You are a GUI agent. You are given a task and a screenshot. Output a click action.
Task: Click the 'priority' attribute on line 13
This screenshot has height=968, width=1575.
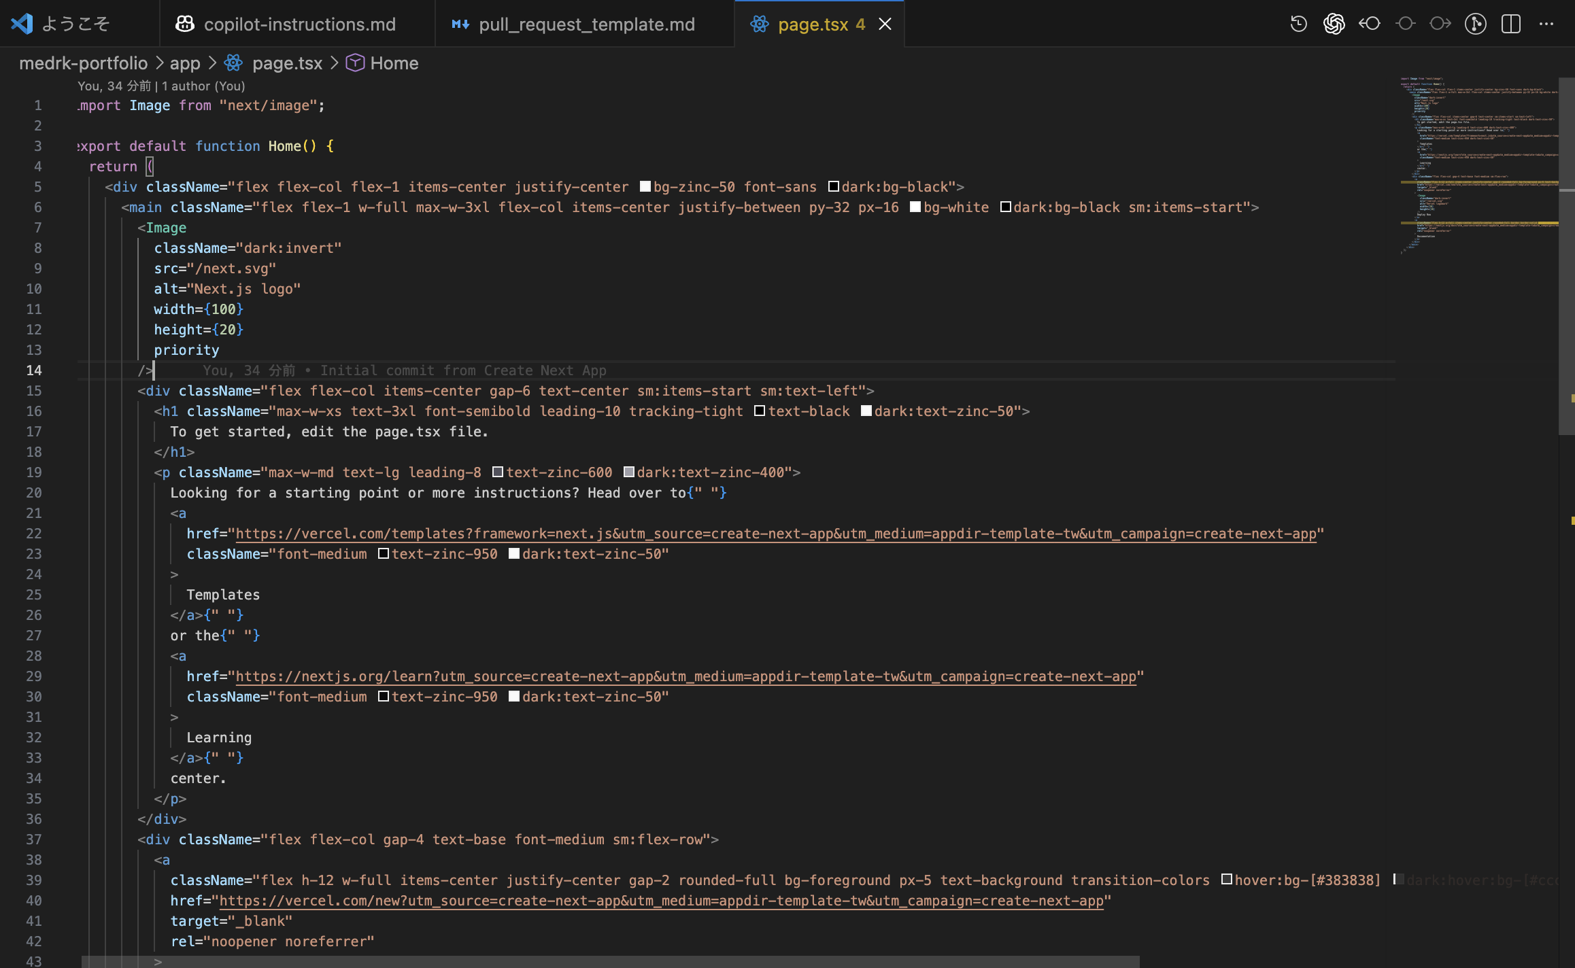click(186, 350)
